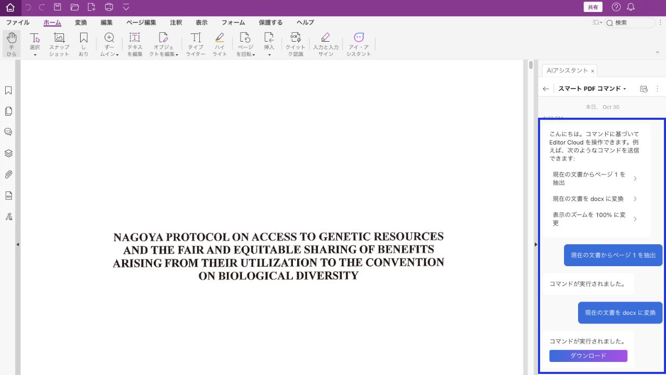Screen dimensions: 666x375
Task: Switch to the フォーム tab
Action: tap(233, 22)
